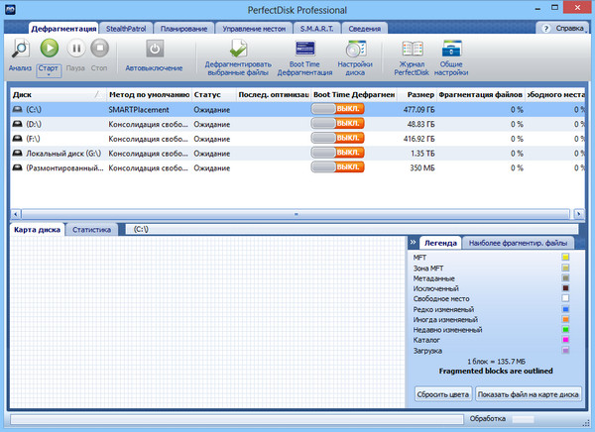Image resolution: width=595 pixels, height=432 pixels.
Task: Click the Автовыключение power icon
Action: click(x=154, y=50)
